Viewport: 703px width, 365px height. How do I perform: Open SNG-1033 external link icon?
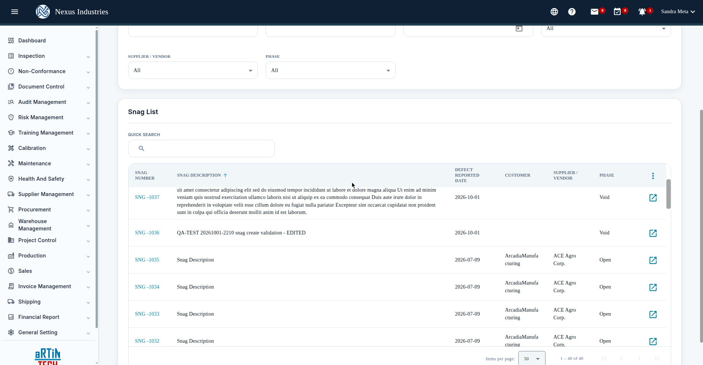(x=653, y=315)
